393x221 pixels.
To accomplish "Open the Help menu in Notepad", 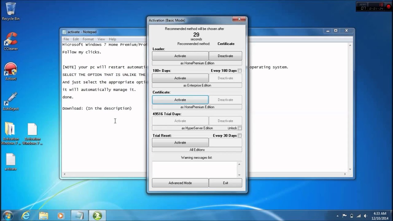I will coord(112,39).
